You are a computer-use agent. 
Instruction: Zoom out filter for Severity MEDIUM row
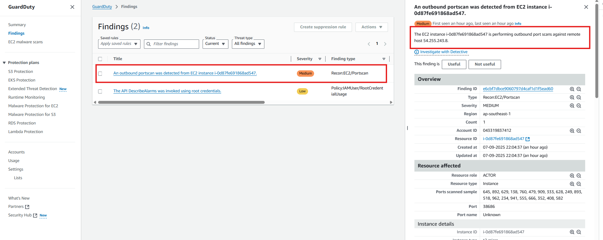[x=579, y=106]
